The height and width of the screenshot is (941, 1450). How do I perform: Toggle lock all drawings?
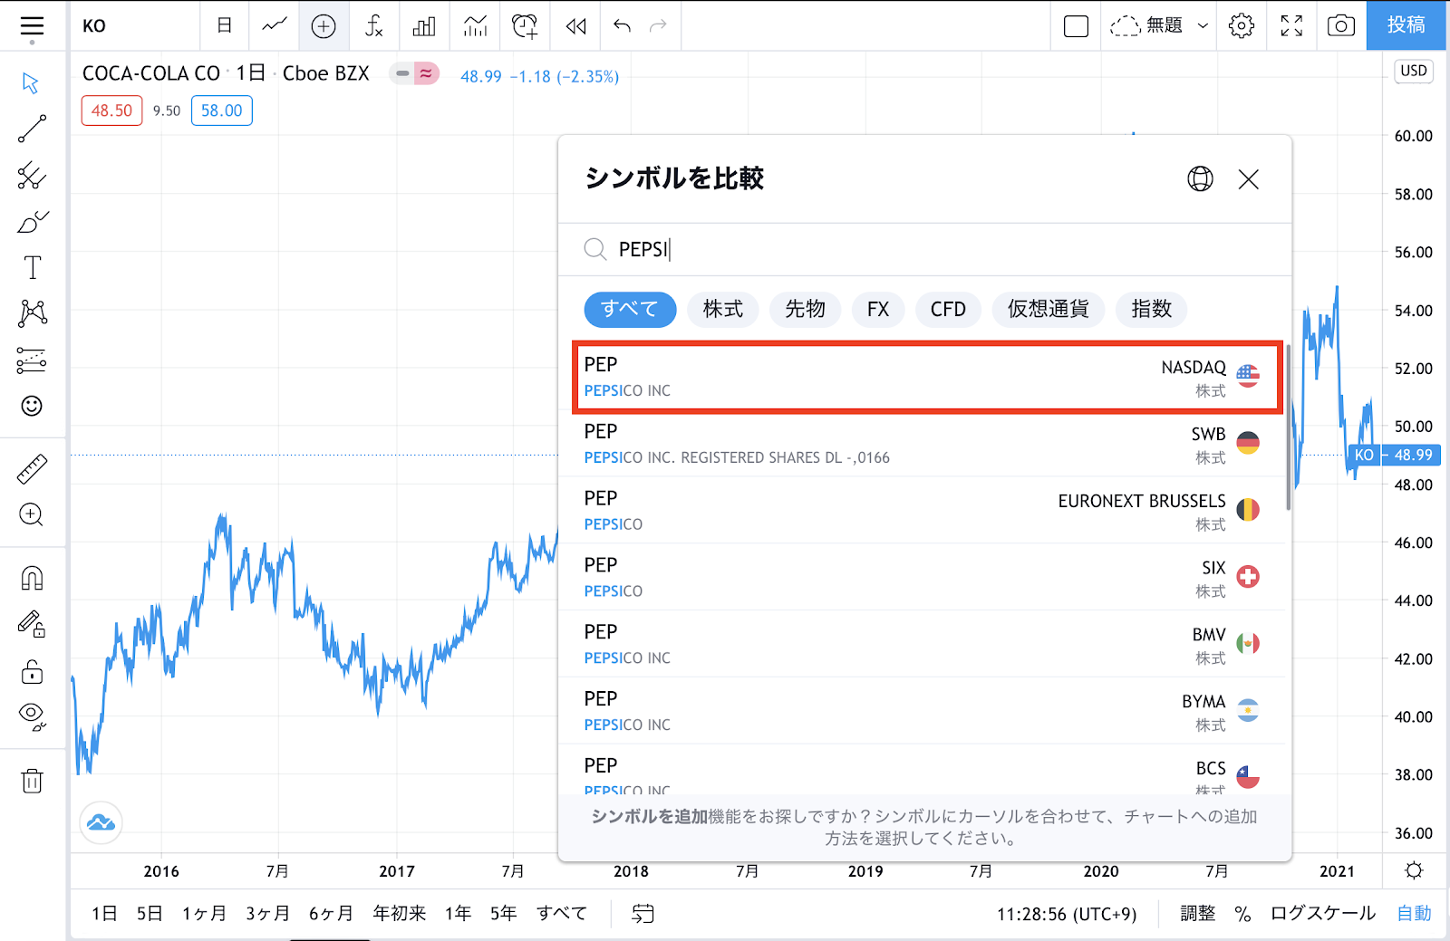32,671
